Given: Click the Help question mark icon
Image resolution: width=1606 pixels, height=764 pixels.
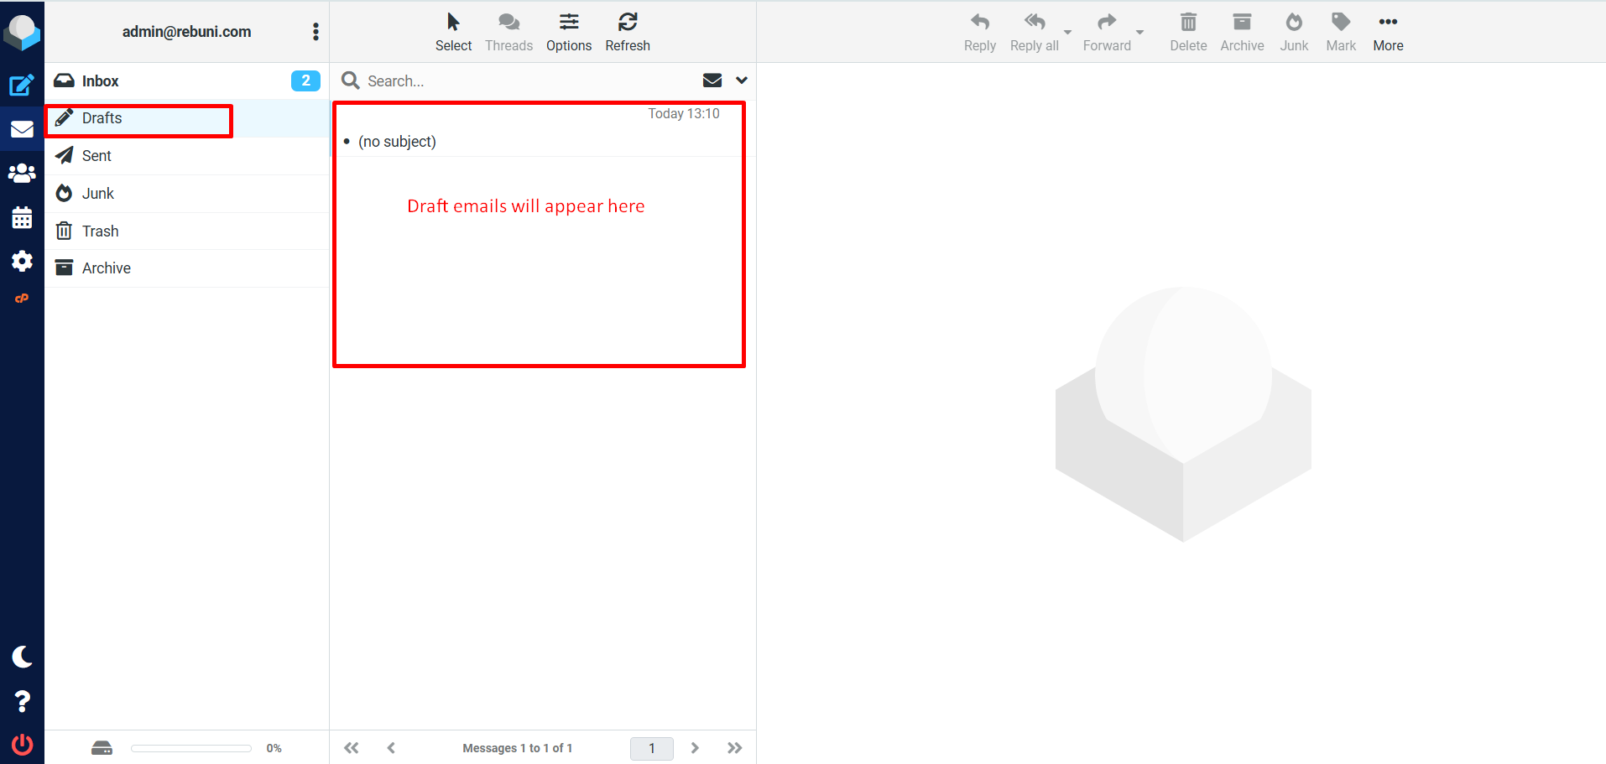Looking at the screenshot, I should [22, 701].
